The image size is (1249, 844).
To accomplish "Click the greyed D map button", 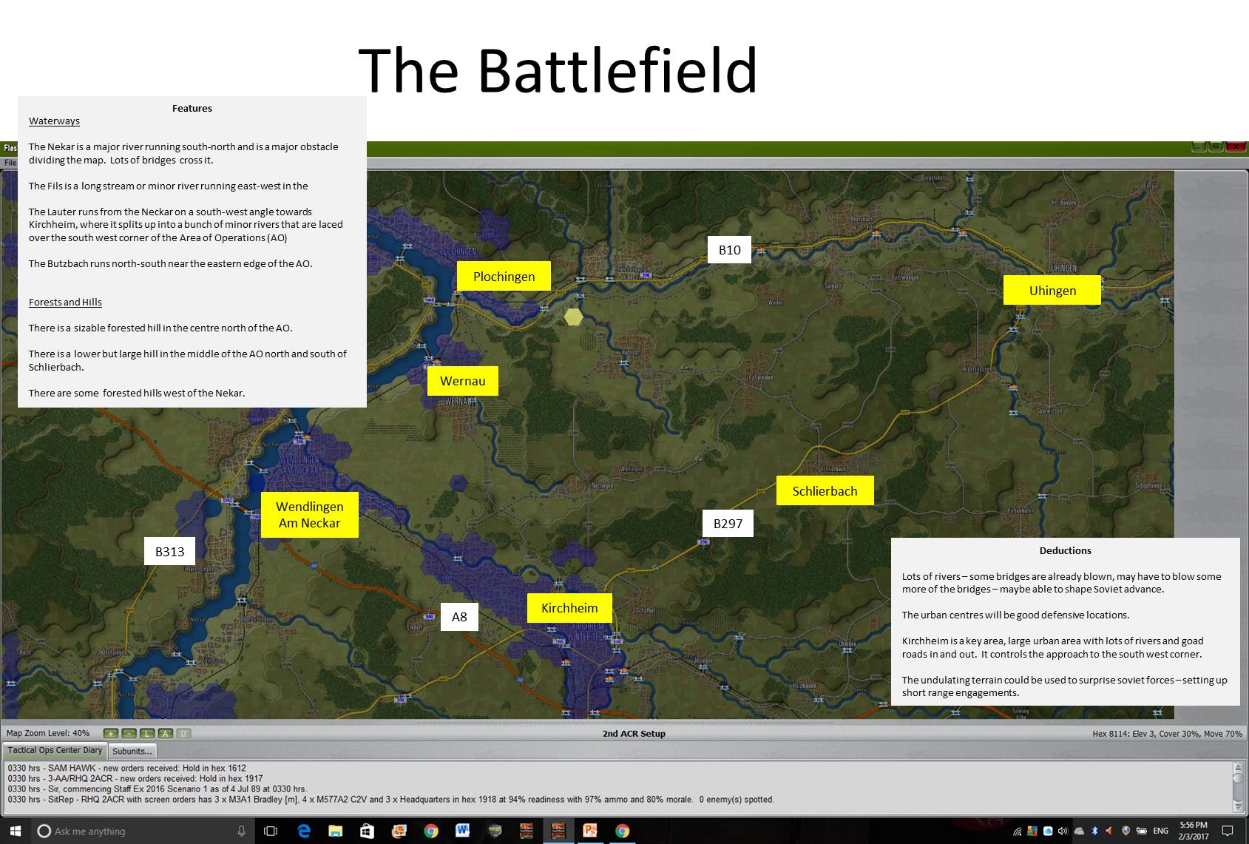I will click(183, 734).
